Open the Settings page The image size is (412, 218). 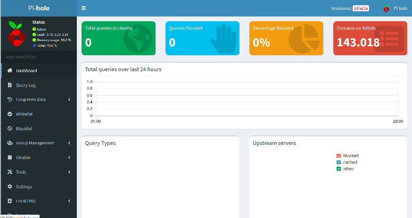point(39,186)
